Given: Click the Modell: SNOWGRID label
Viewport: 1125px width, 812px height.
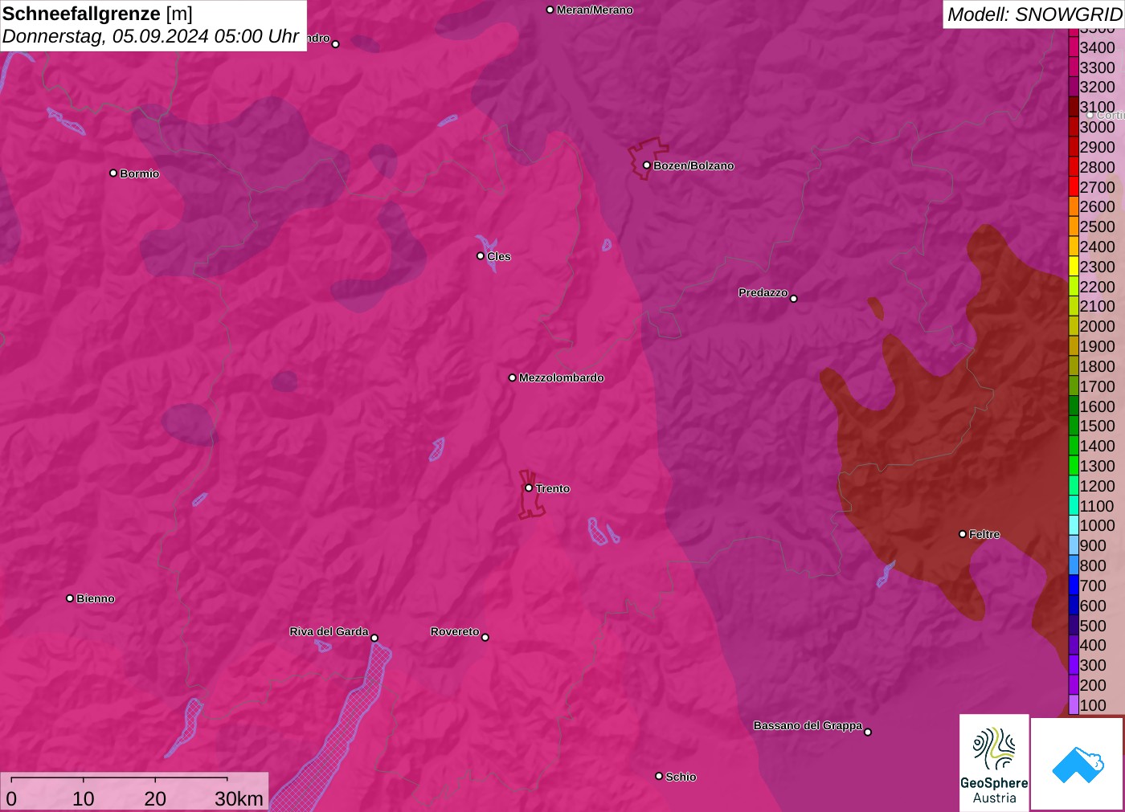Looking at the screenshot, I should pos(1034,14).
